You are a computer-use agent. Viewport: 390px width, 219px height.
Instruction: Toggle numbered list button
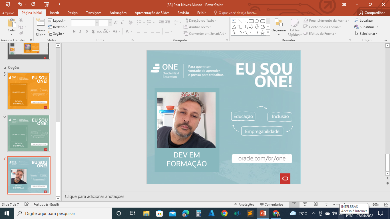tap(149, 22)
